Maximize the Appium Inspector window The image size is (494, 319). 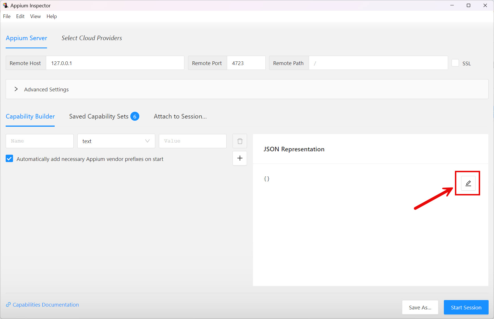tap(469, 5)
